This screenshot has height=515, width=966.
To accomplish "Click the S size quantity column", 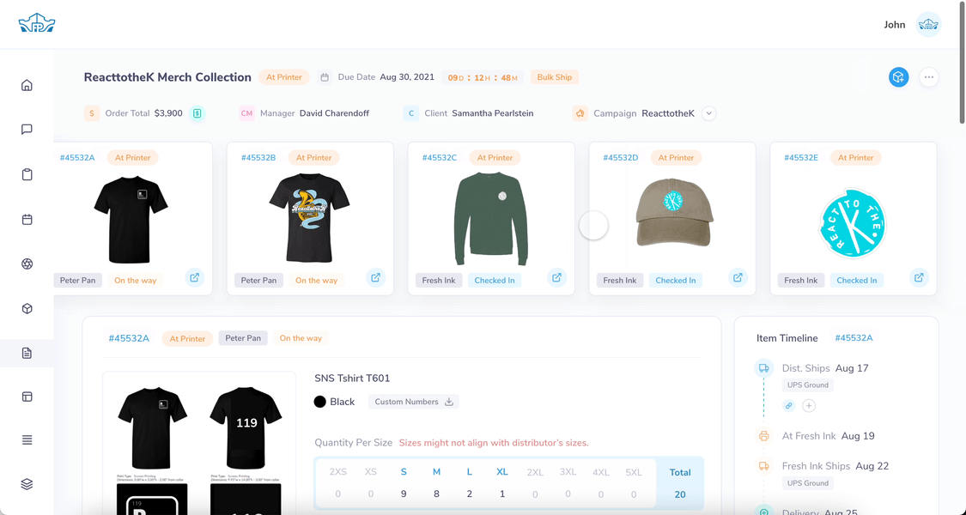I will pos(404,483).
